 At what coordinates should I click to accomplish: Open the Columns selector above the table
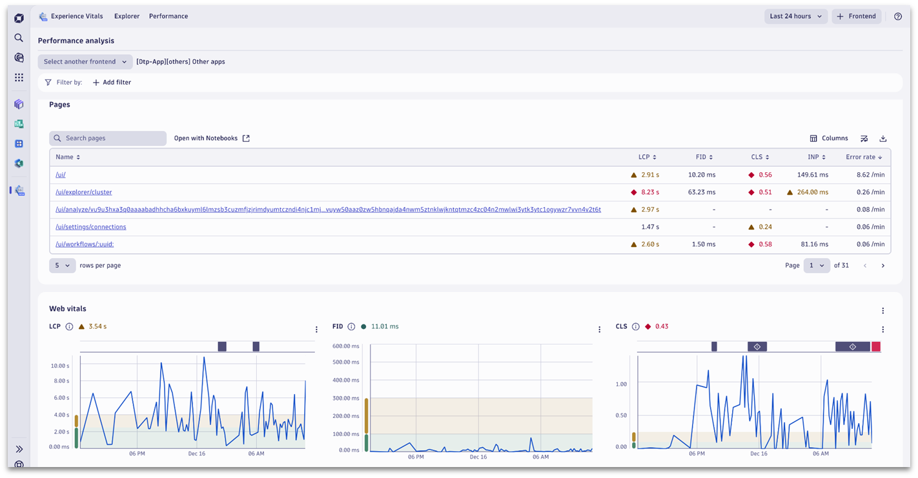click(829, 138)
